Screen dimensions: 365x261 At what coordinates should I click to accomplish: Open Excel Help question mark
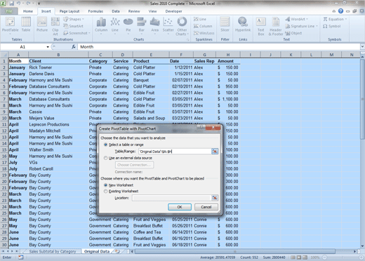pos(340,11)
